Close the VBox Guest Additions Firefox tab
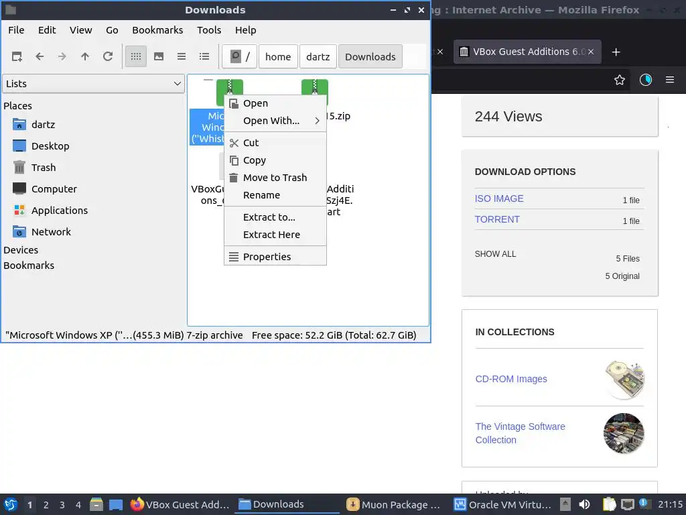The width and height of the screenshot is (686, 515). click(x=591, y=52)
